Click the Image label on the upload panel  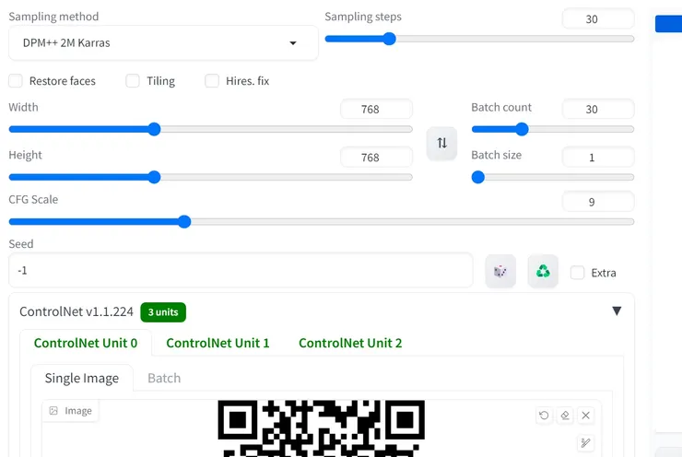[70, 411]
